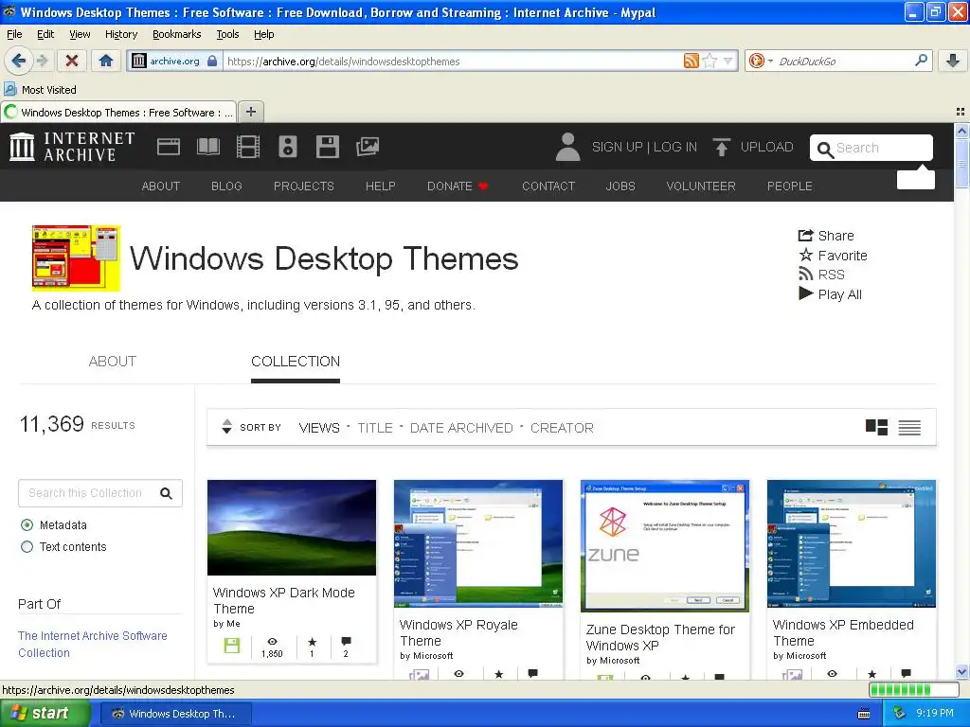Open the Bookmarks menu
The width and height of the screenshot is (970, 727).
click(177, 34)
